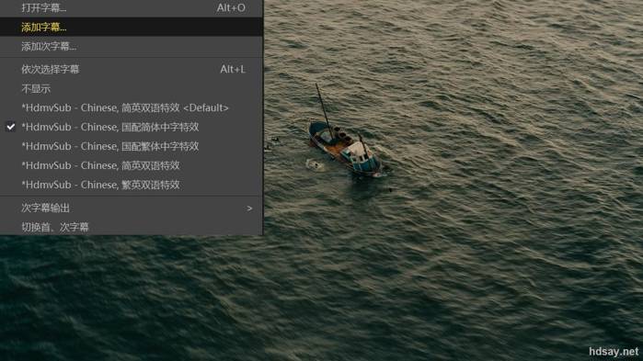Click 切换首、次字幕 menu item
The height and width of the screenshot is (361, 643).
(132, 227)
